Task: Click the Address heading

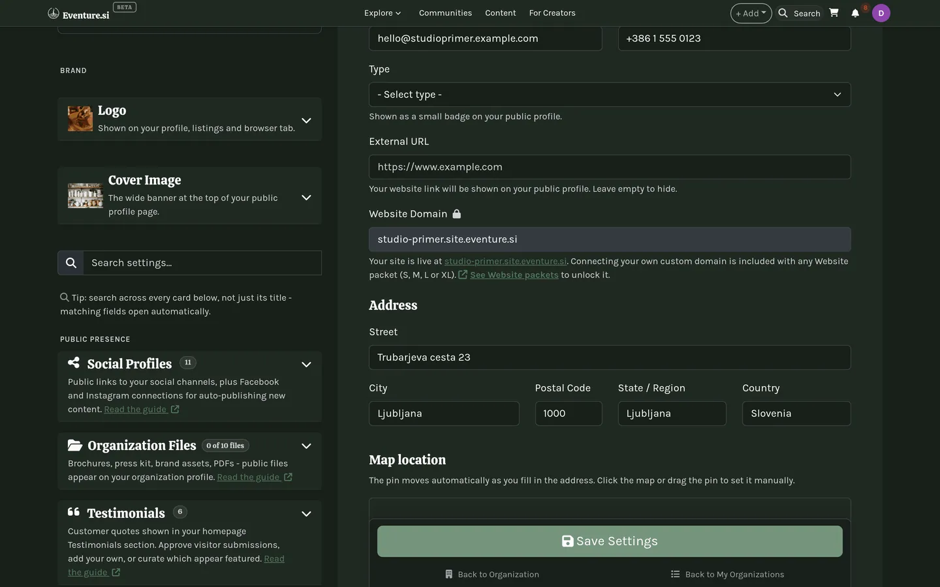Action: coord(393,305)
